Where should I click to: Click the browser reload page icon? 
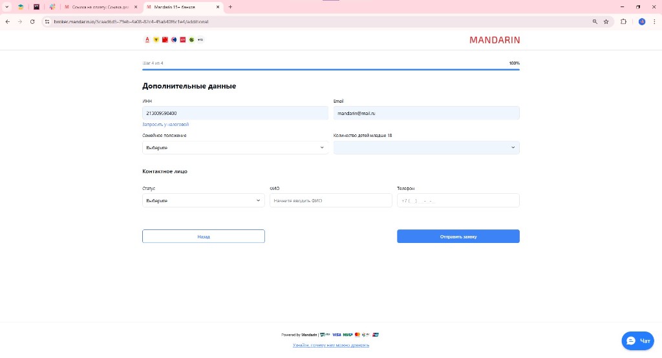[x=32, y=21]
